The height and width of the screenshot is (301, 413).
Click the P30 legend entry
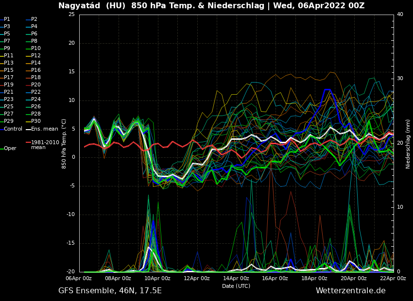[36, 121]
